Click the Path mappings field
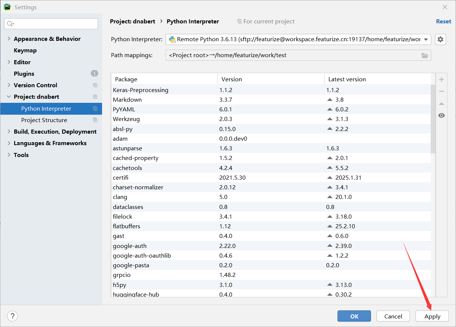Viewport: 456px width, 327px height. (298, 55)
